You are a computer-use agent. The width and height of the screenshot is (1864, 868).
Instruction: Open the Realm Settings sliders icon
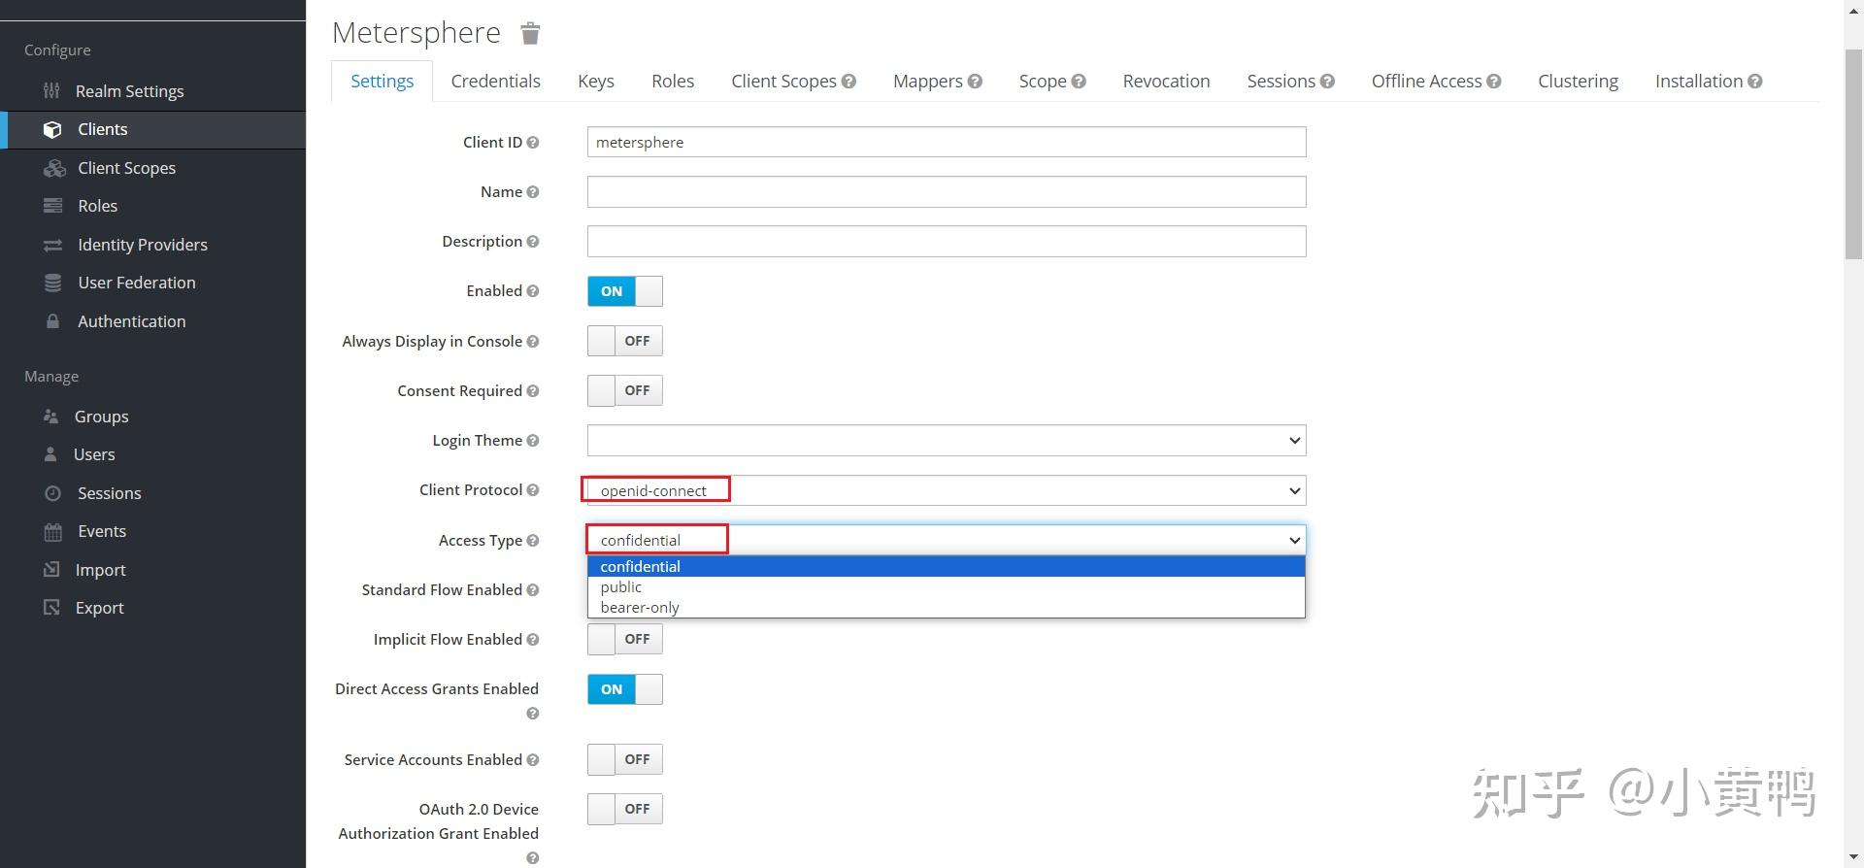51,91
